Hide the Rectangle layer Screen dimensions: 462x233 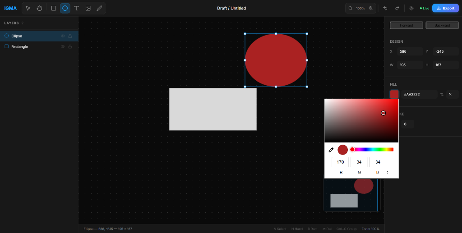[x=63, y=46]
